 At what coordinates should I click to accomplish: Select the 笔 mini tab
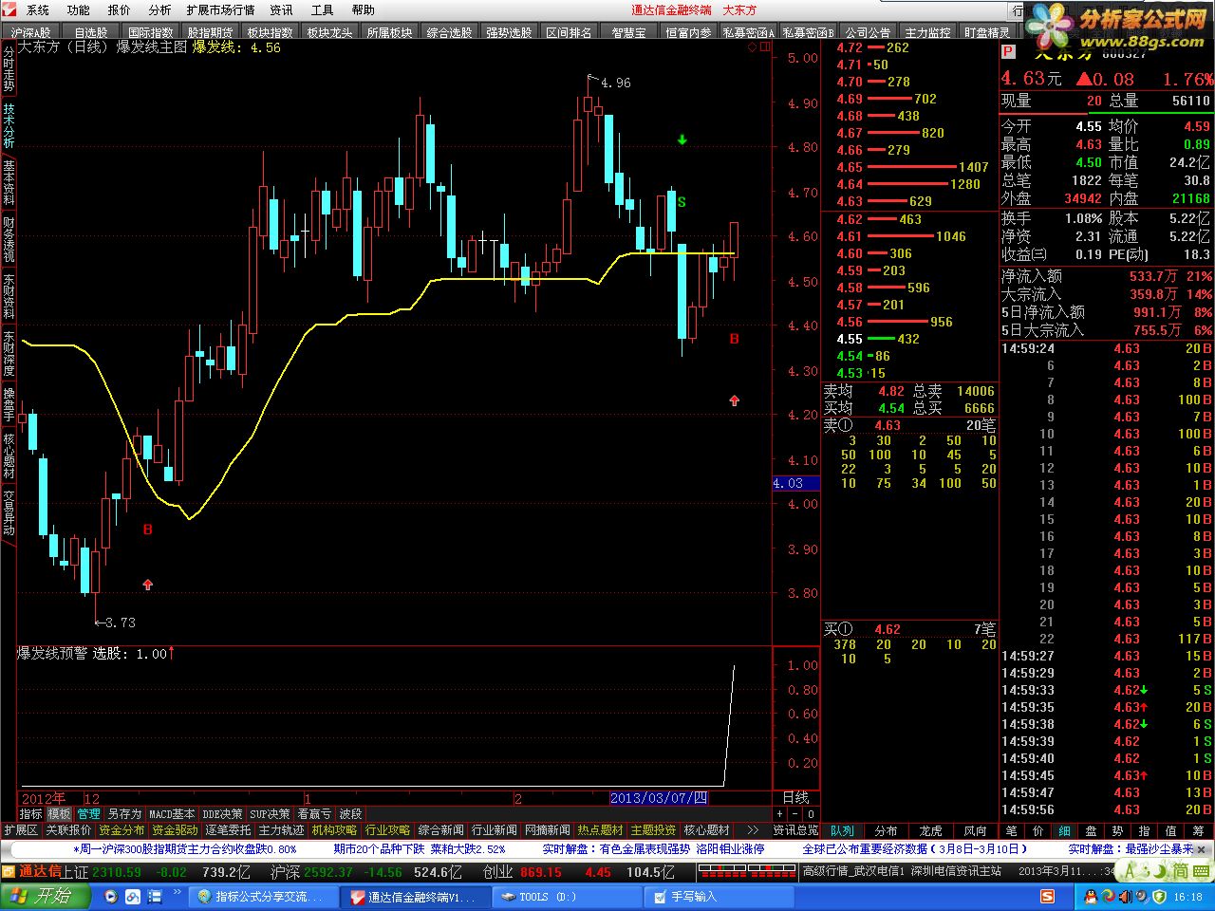point(1012,830)
